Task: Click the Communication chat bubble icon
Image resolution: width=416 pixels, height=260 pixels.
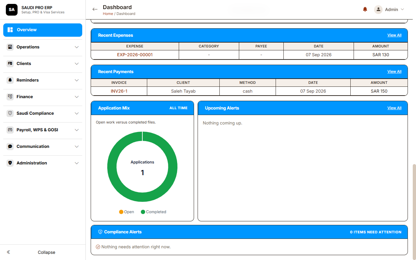Action: (x=10, y=147)
